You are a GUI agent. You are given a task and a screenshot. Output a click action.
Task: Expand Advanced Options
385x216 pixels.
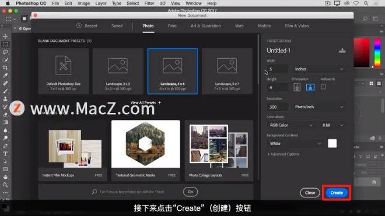click(x=283, y=154)
